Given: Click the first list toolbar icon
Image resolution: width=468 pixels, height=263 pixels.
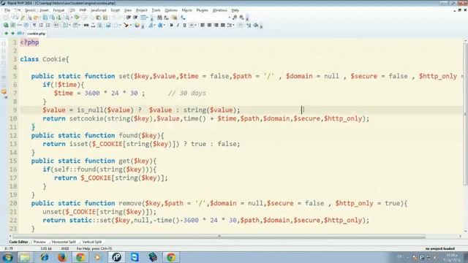Looking at the screenshot, I should coord(41,26).
